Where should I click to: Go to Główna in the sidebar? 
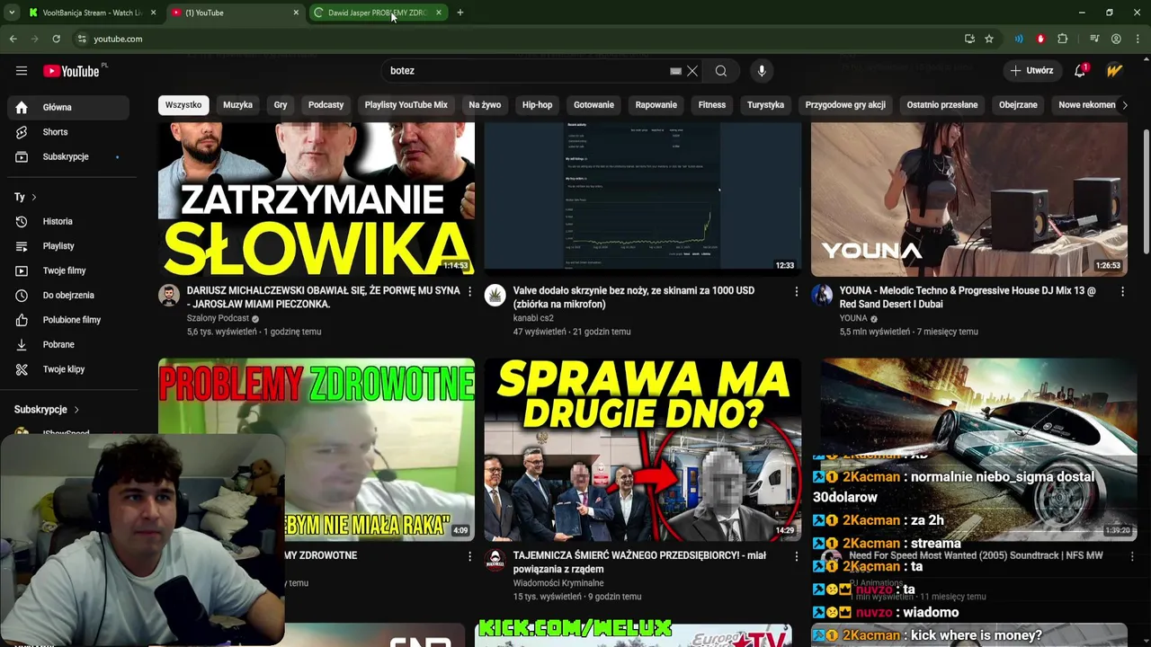point(67,107)
